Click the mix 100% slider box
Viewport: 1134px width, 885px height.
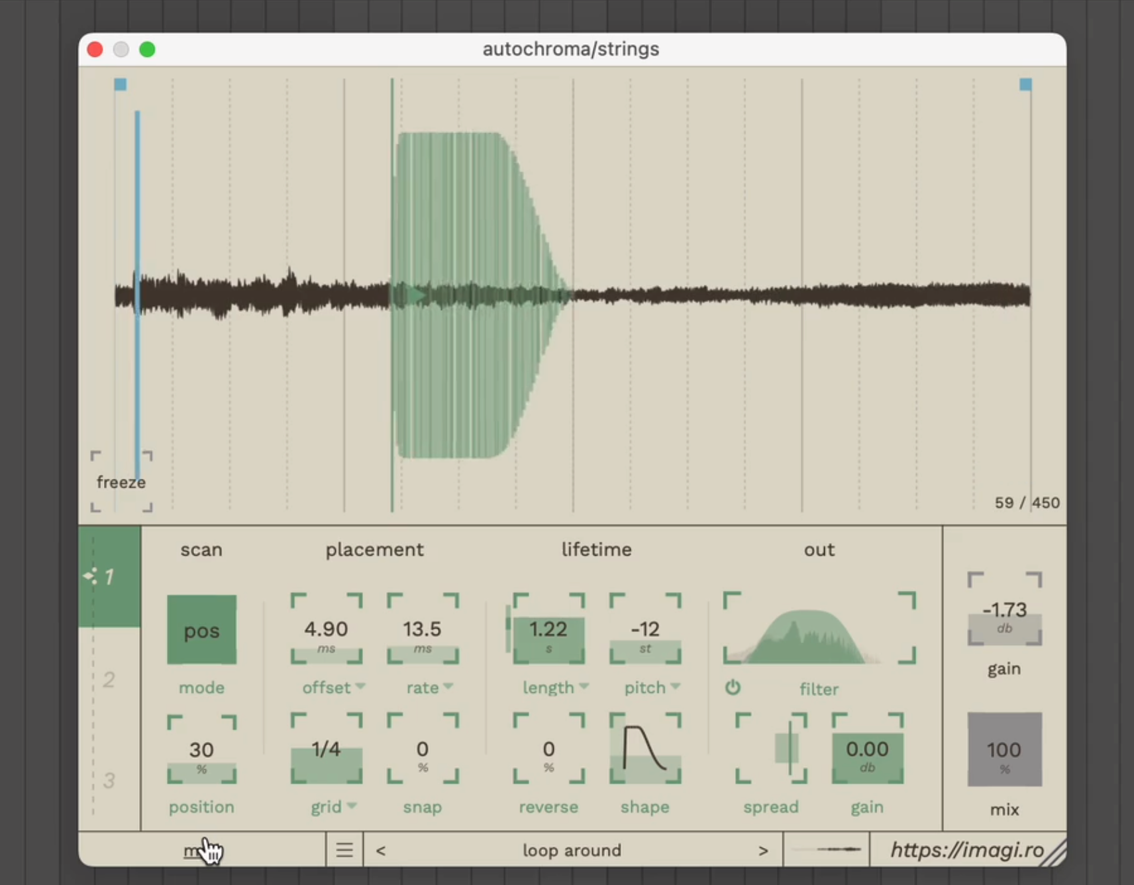1004,750
